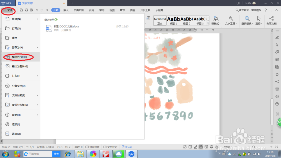
Task: Refresh the 最近使用 list icon
Action: coord(56,20)
